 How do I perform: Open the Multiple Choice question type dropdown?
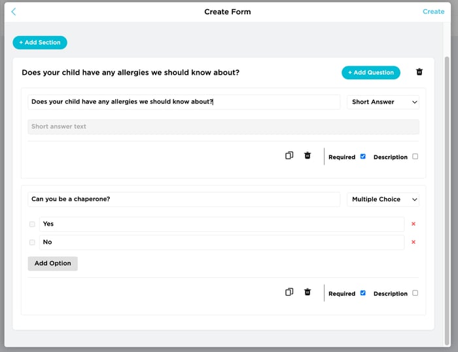(x=383, y=199)
